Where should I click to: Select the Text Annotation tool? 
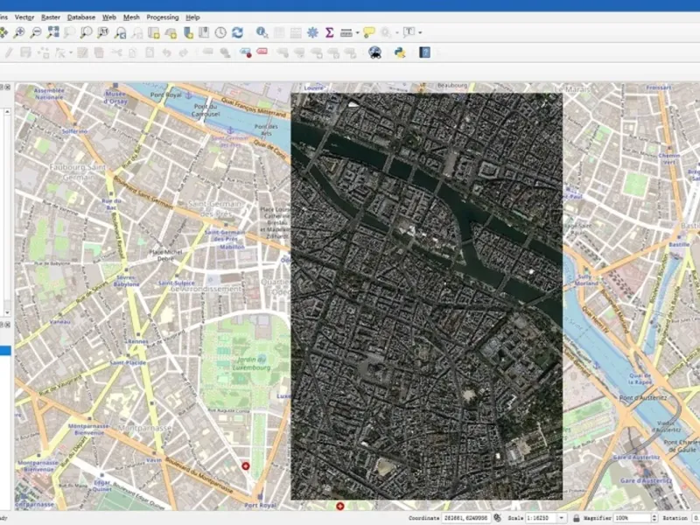tap(409, 32)
